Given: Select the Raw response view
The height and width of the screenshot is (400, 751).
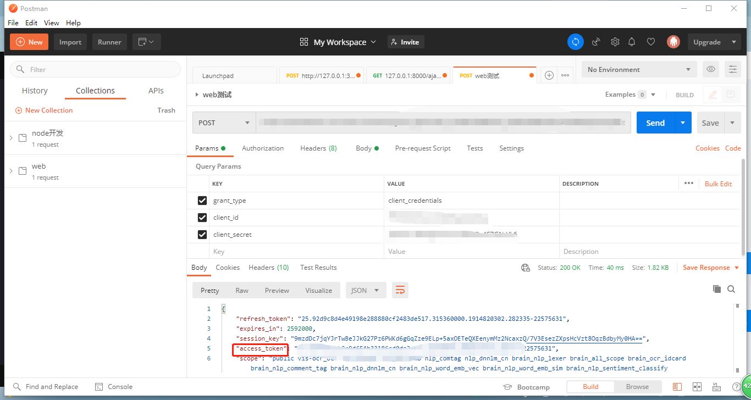Looking at the screenshot, I should click(x=242, y=290).
